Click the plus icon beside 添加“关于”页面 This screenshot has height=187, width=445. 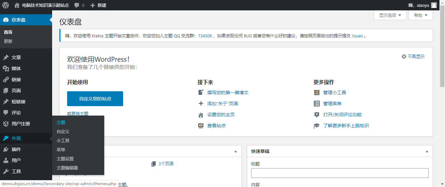(201, 104)
